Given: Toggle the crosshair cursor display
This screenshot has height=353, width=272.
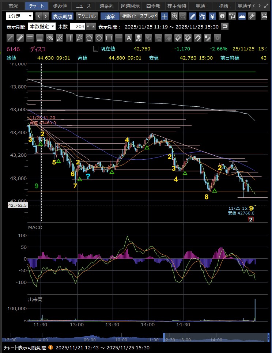Looking at the screenshot, I should coord(165,16).
